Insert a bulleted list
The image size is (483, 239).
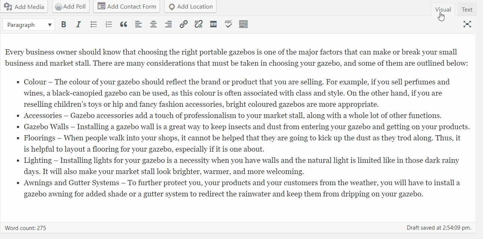point(94,25)
